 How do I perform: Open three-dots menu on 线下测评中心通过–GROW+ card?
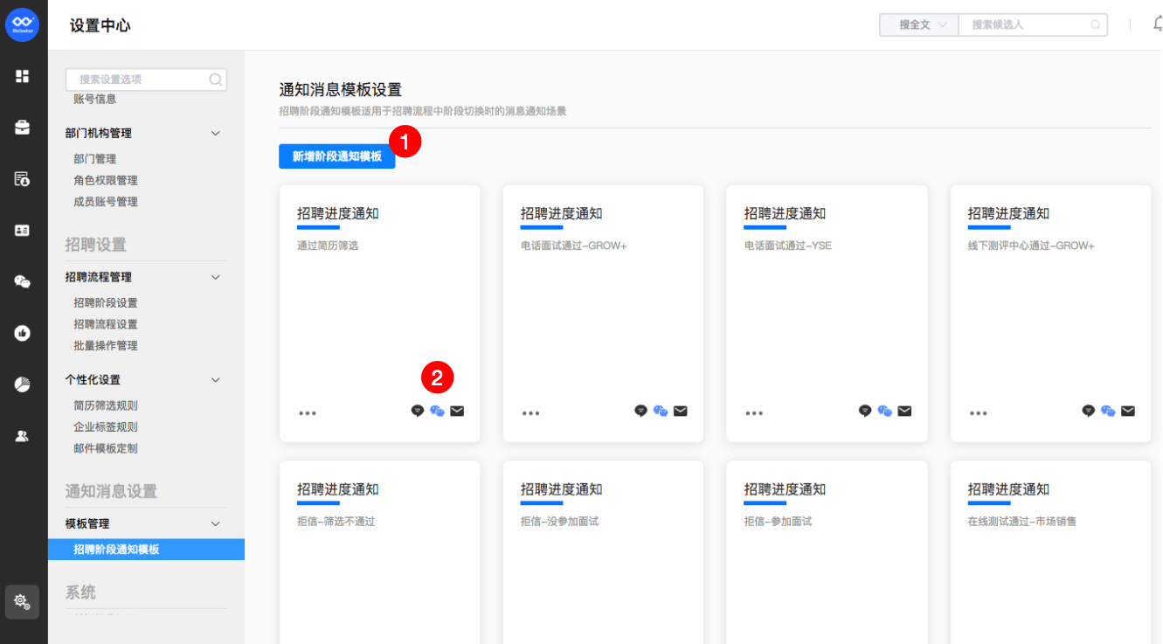979,412
